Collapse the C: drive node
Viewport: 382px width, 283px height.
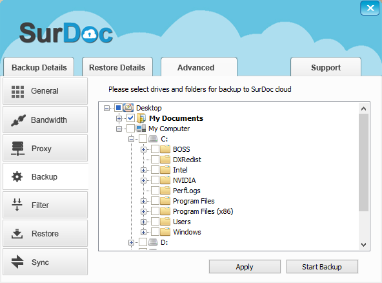click(x=131, y=139)
